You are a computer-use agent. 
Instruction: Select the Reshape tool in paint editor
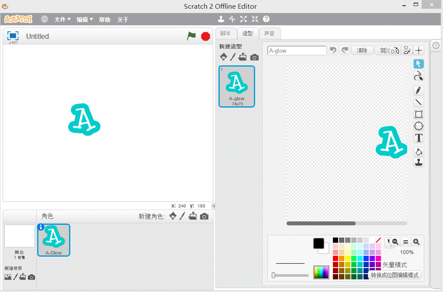coord(419,77)
